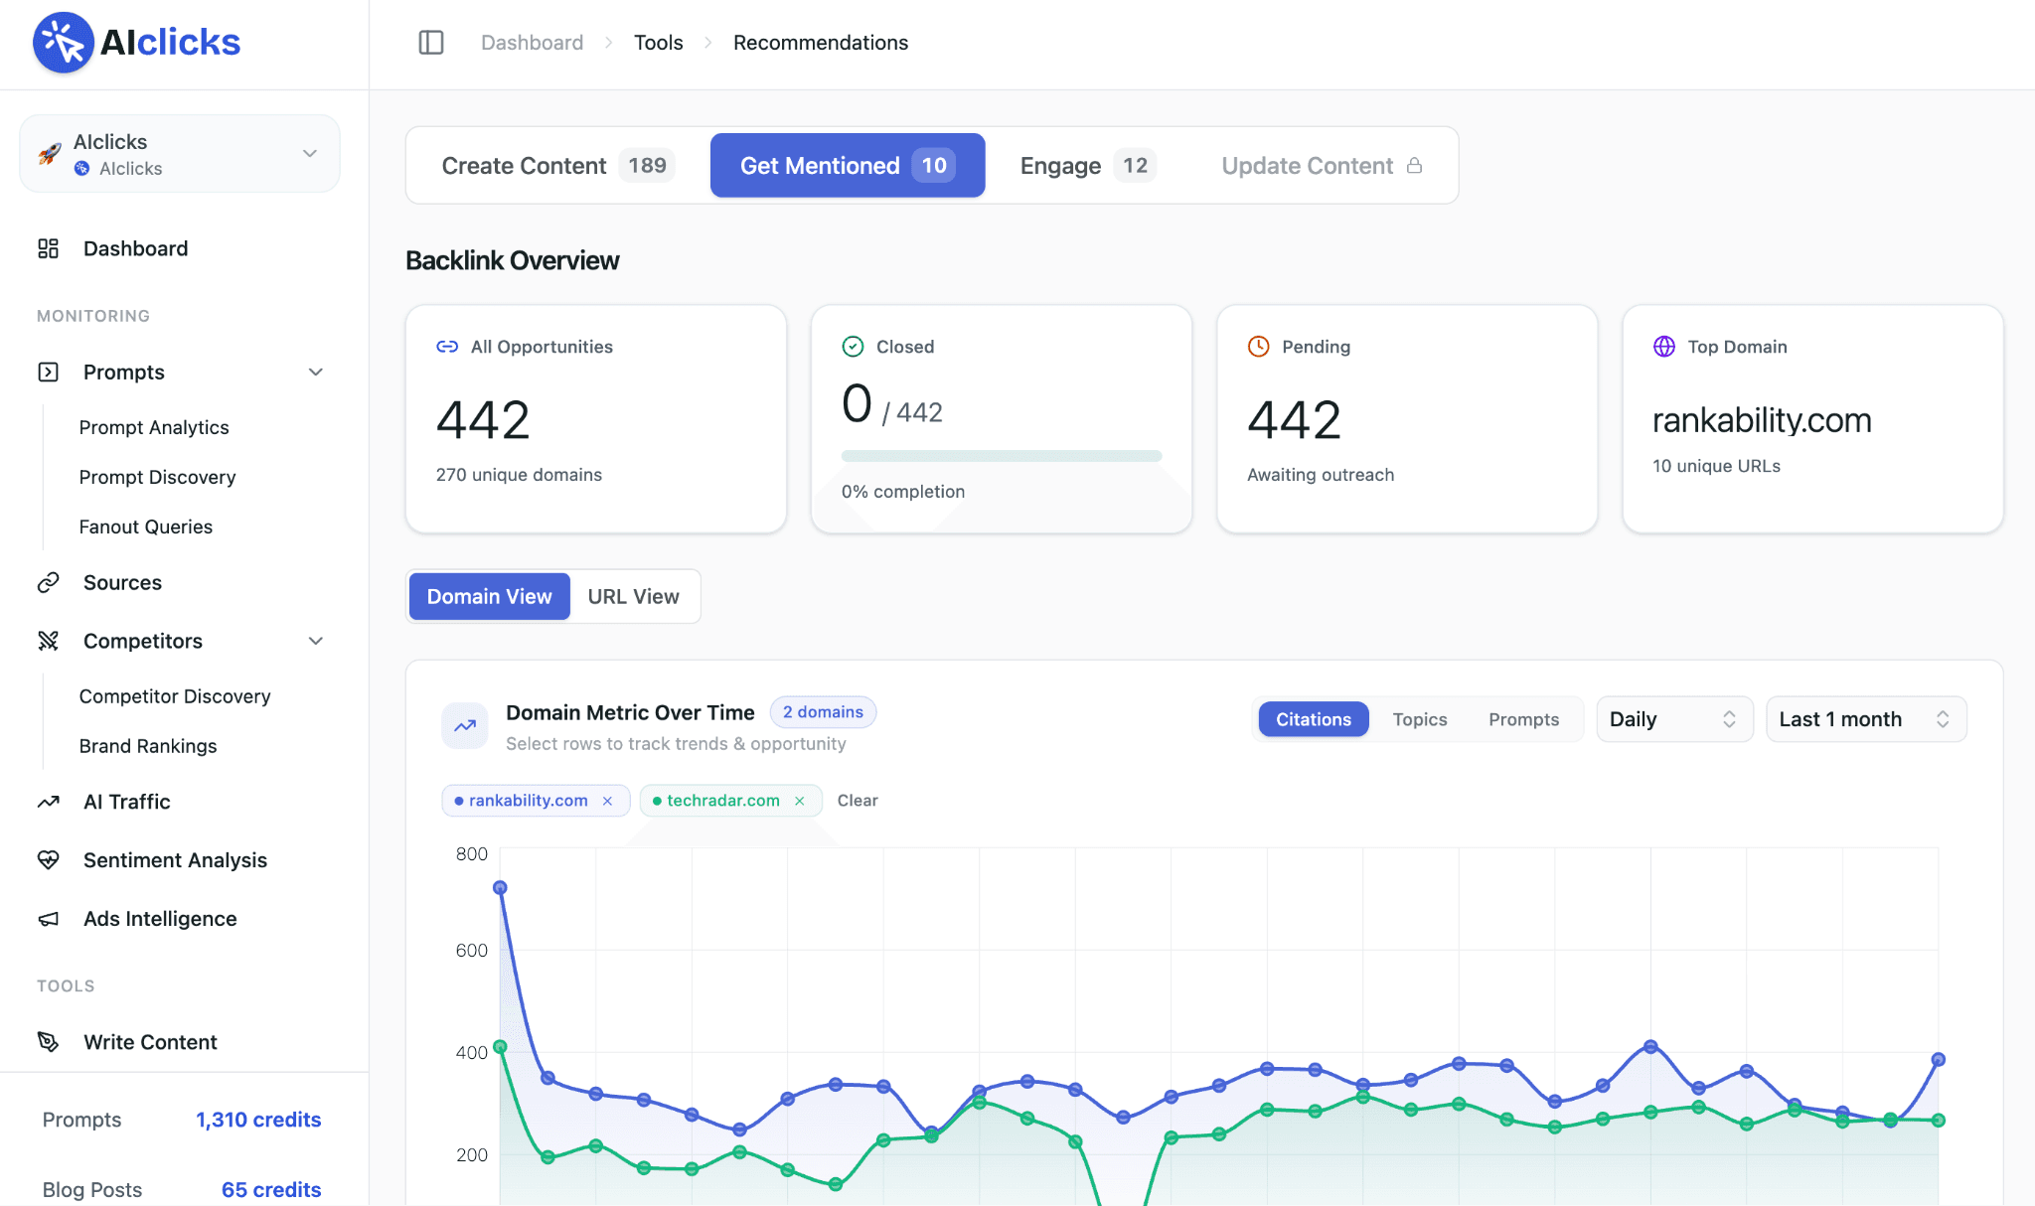
Task: Click the last rankability.com data point
Action: (1938, 1059)
